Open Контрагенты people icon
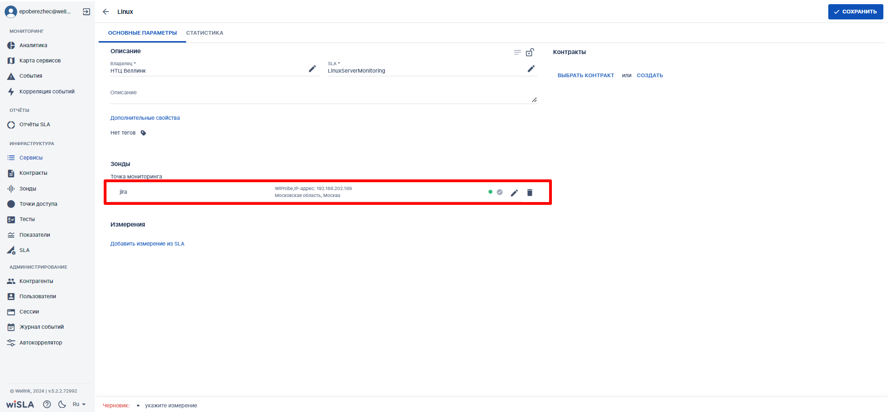 click(11, 281)
